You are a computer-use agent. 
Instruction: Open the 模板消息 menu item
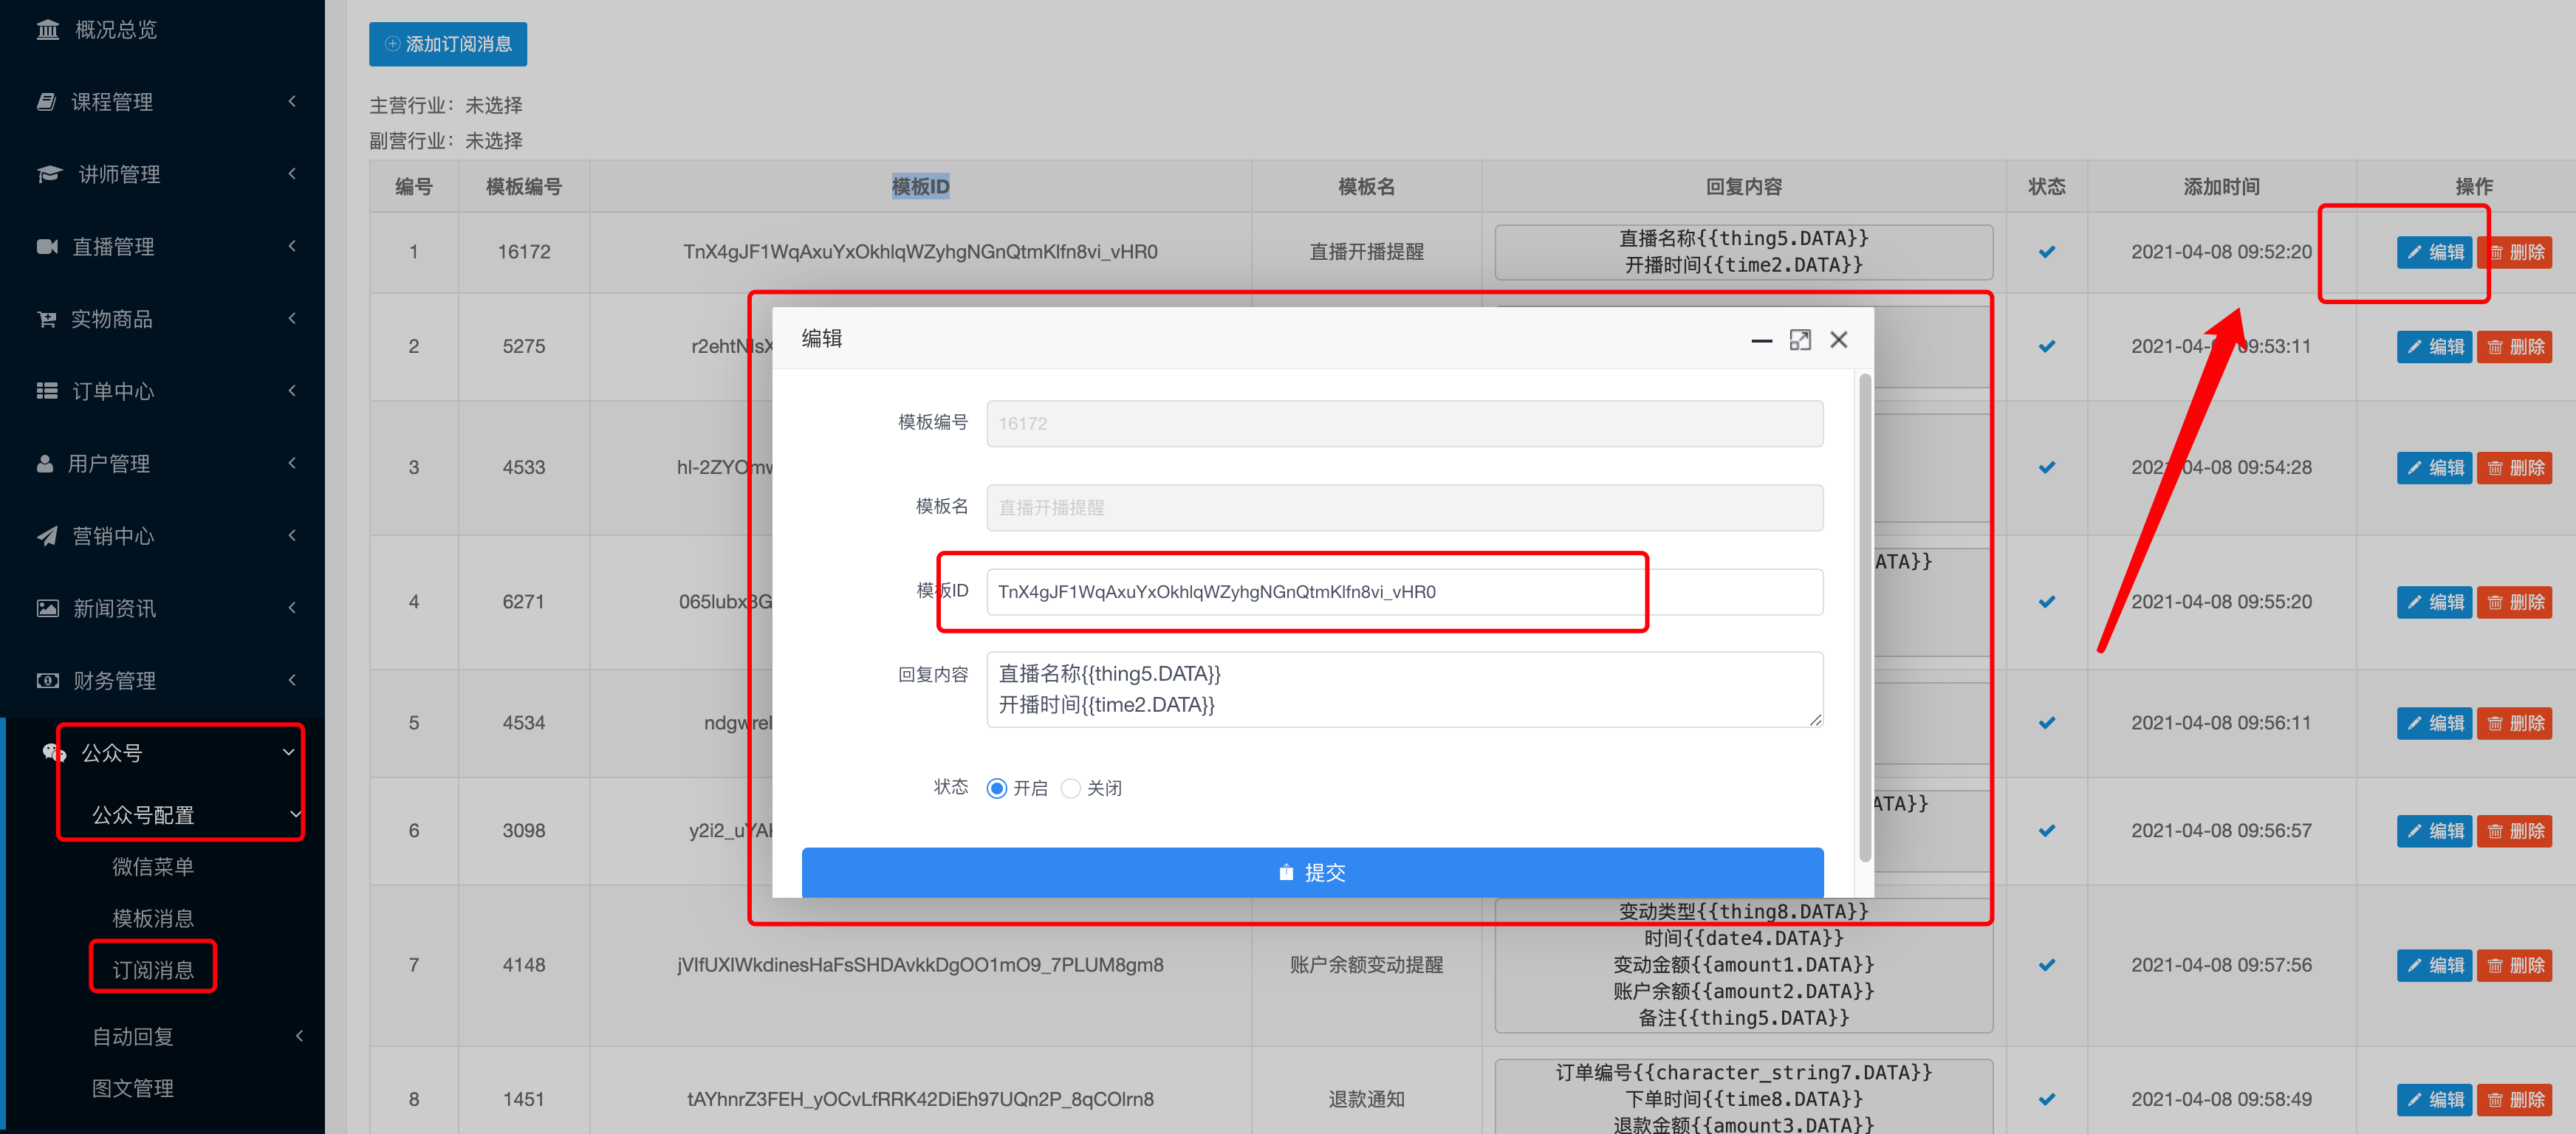pos(152,918)
